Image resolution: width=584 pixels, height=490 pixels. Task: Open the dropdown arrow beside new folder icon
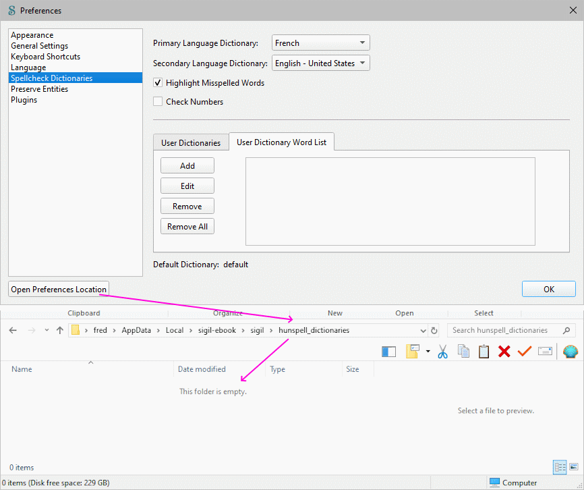pyautogui.click(x=428, y=352)
